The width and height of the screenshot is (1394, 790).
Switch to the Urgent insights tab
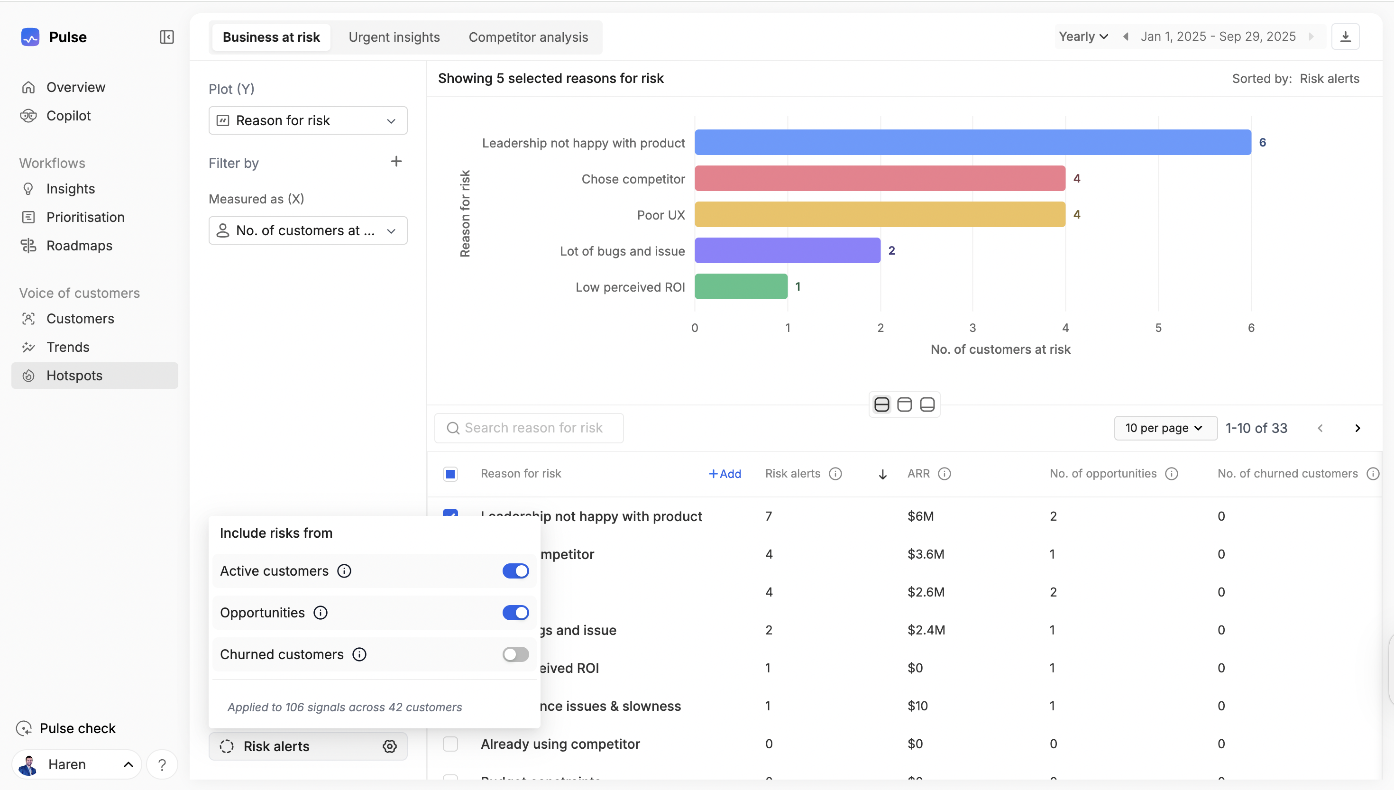tap(394, 37)
